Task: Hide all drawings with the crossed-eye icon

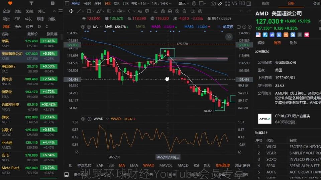Action: (x=177, y=11)
